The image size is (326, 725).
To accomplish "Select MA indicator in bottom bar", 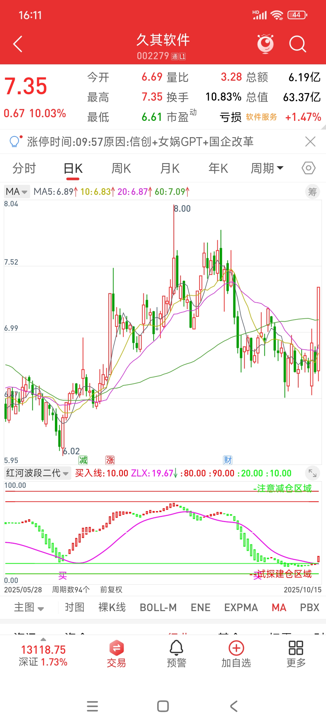I will [279, 607].
